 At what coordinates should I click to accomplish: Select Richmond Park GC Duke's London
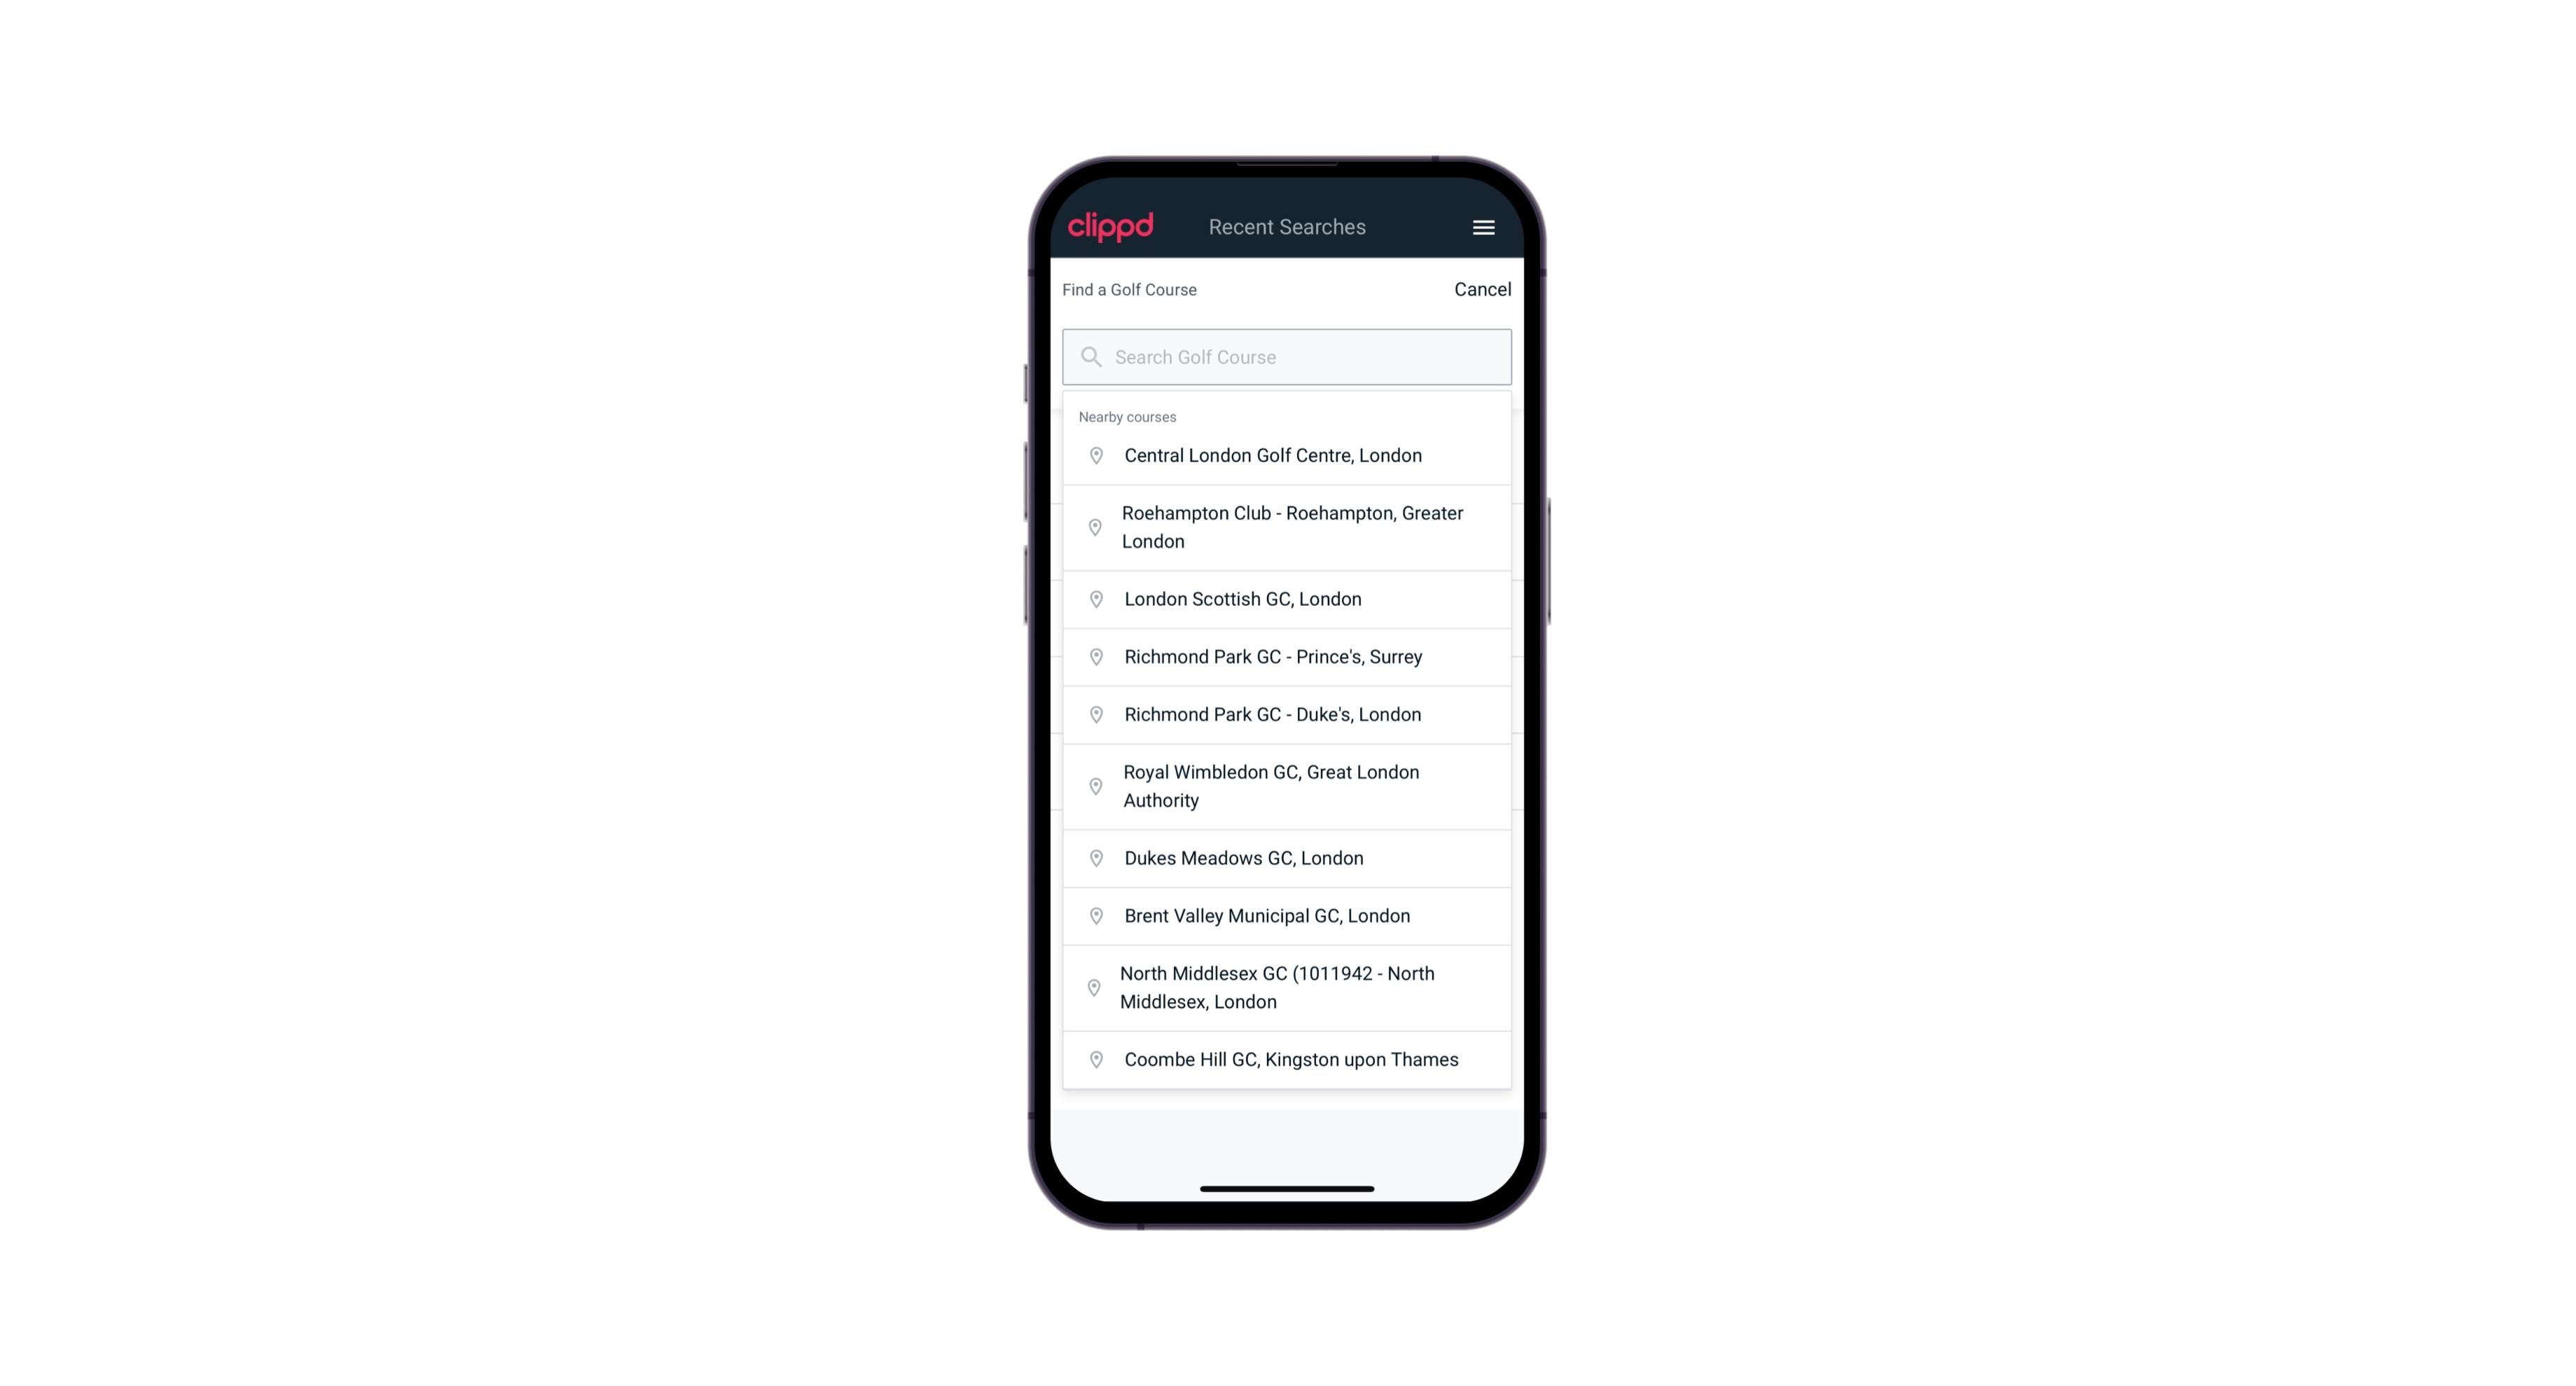[1287, 714]
